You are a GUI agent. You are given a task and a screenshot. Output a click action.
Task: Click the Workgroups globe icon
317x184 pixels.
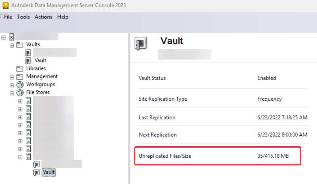20,85
